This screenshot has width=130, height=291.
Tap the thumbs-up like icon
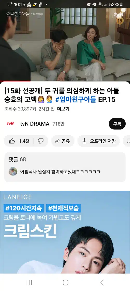coord(12,141)
